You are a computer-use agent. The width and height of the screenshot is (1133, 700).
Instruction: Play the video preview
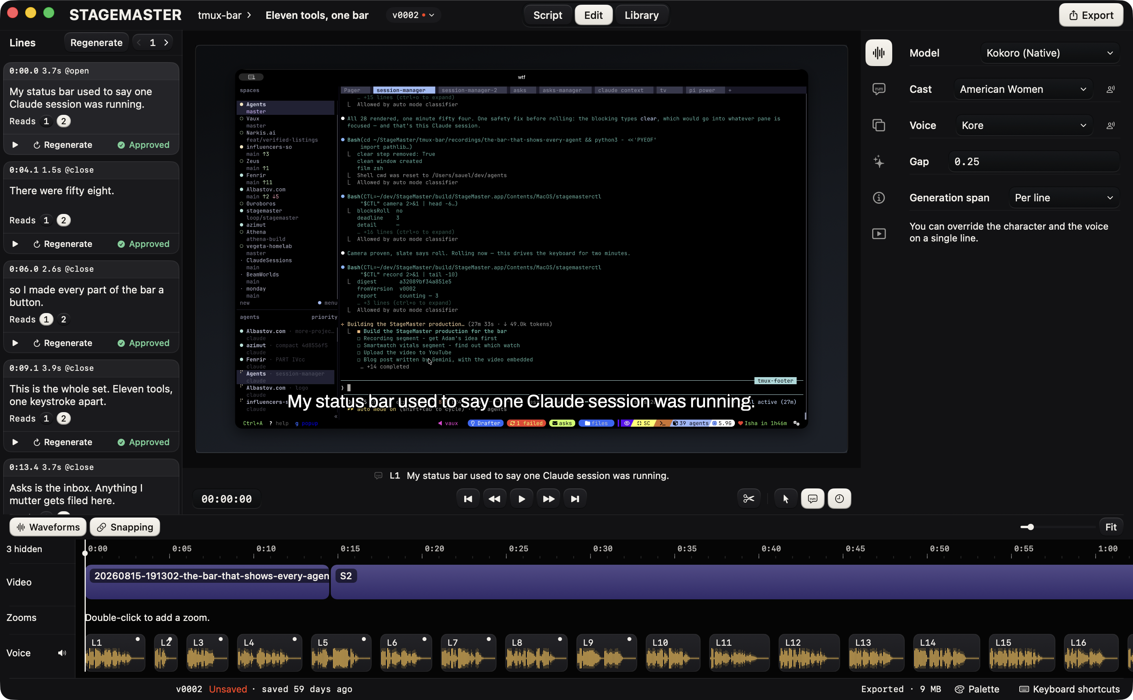pyautogui.click(x=521, y=499)
